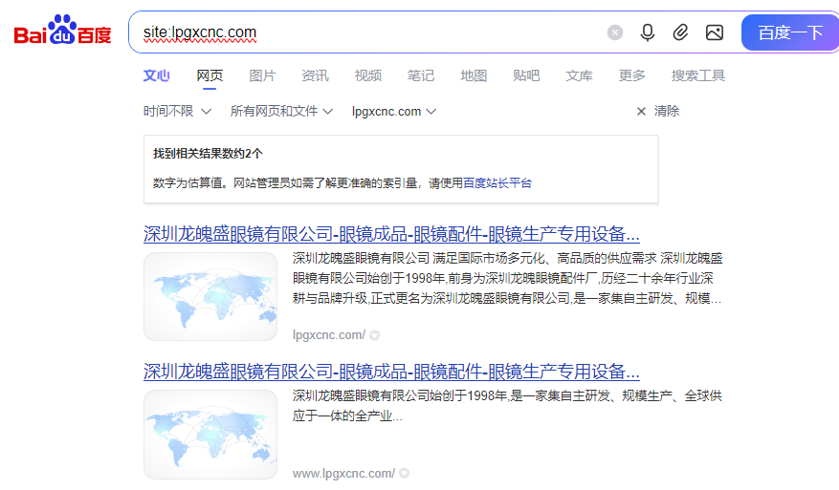
Task: Open image search with the picture icon
Action: 715,32
